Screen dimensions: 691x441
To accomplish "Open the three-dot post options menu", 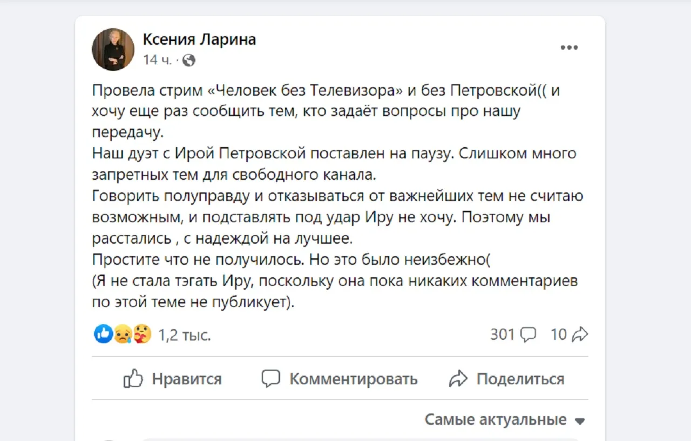I will 569,48.
